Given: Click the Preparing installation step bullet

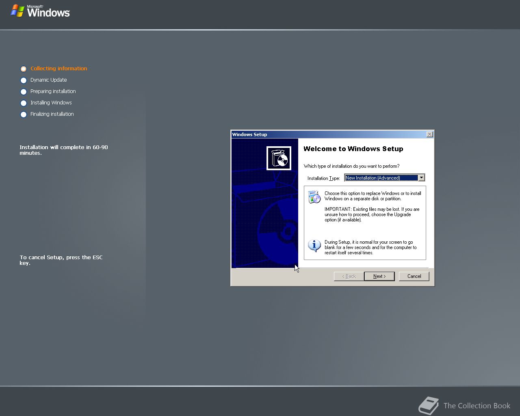Looking at the screenshot, I should click(x=24, y=92).
